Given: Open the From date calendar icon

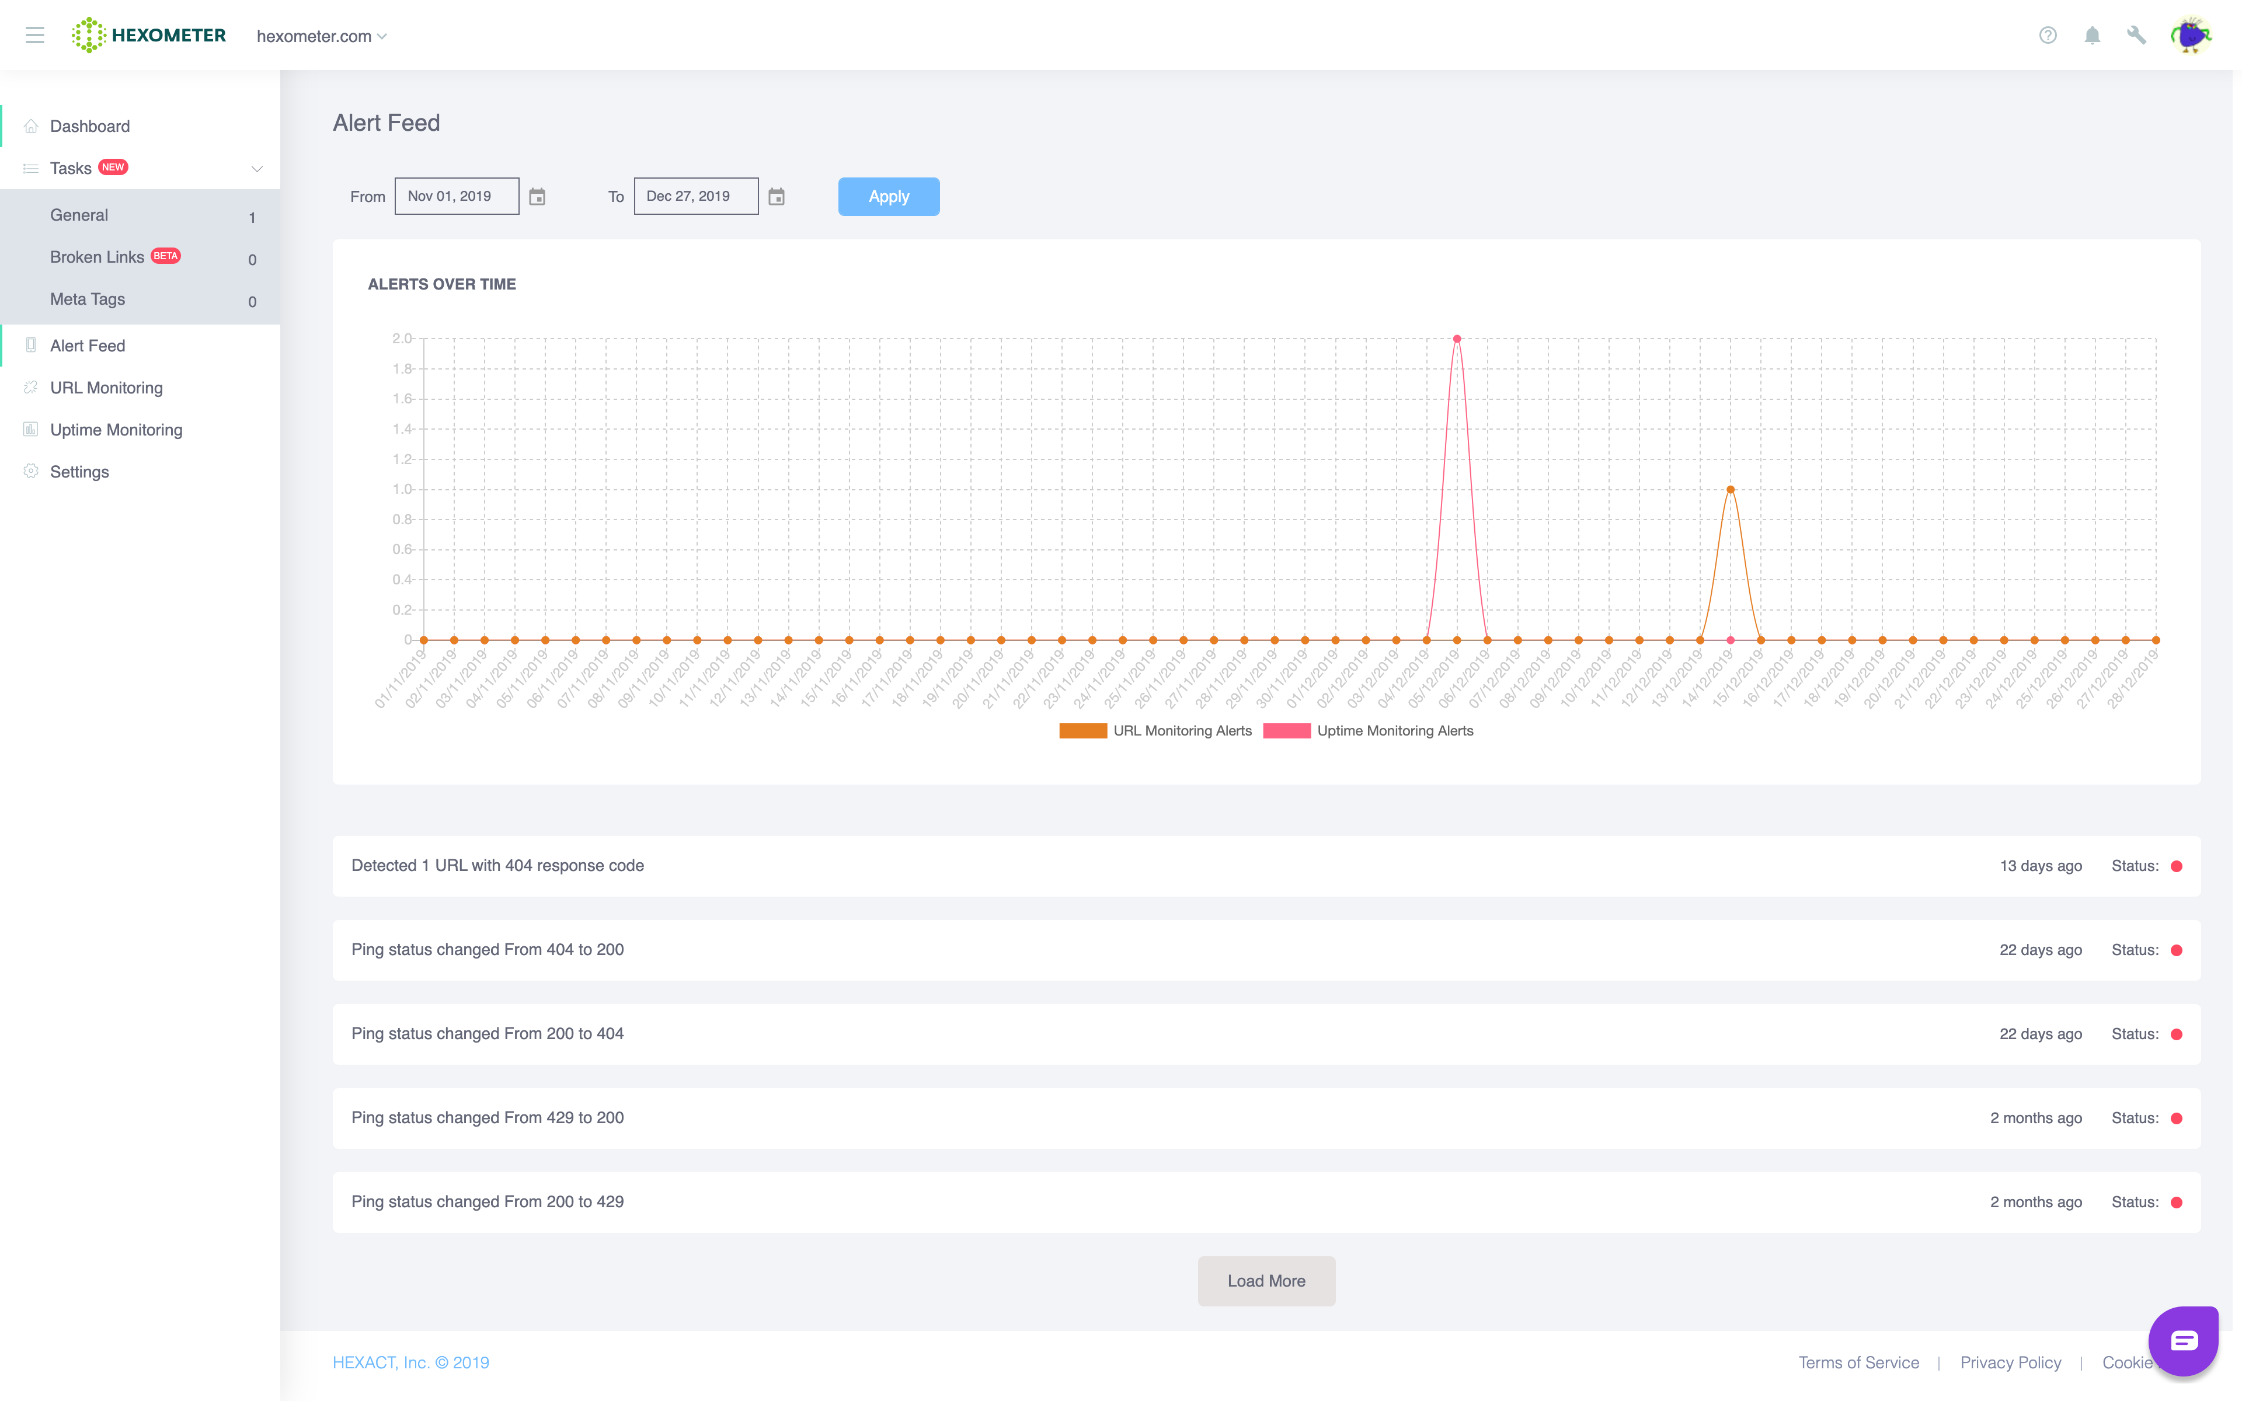Looking at the screenshot, I should click(x=537, y=197).
